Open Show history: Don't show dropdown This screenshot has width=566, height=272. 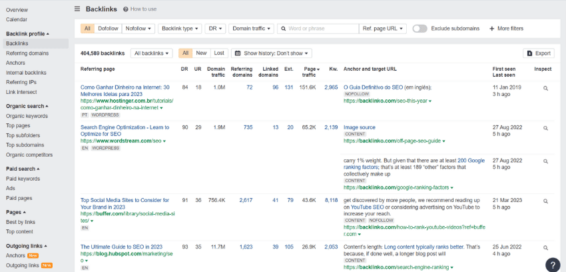click(x=272, y=53)
